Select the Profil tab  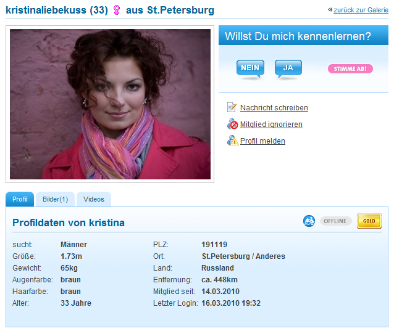tap(20, 199)
